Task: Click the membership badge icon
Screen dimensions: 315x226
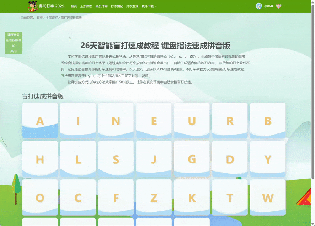Action: coord(278,6)
